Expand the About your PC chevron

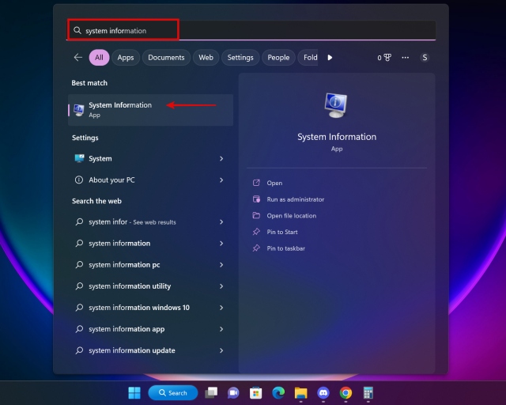click(x=221, y=180)
